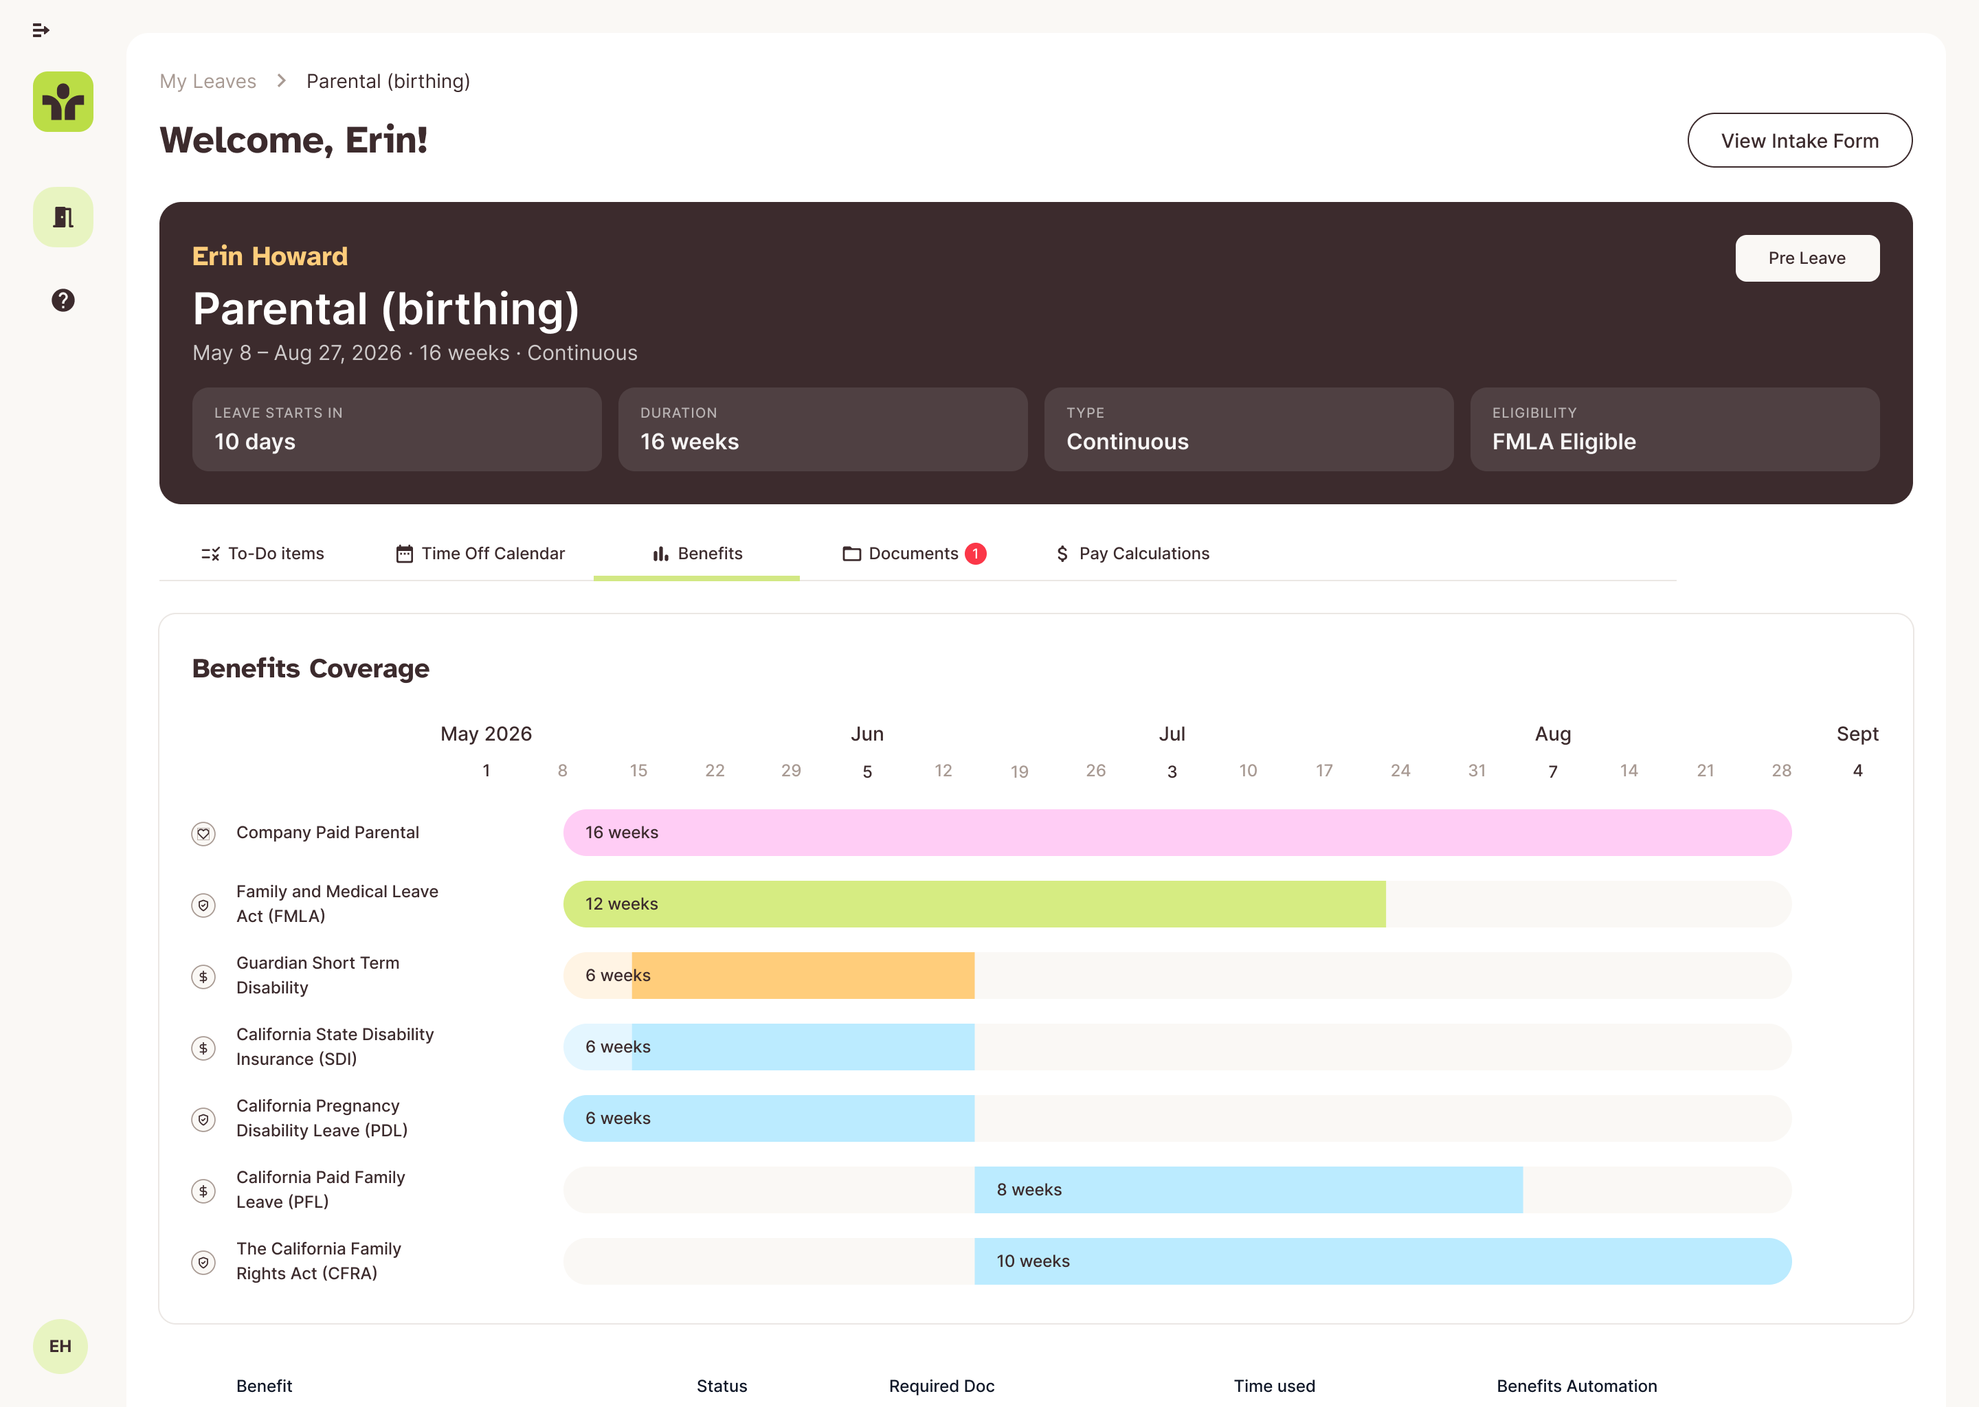This screenshot has width=1979, height=1407.
Task: Click the Parental (birthing) breadcrumb
Action: (x=388, y=82)
